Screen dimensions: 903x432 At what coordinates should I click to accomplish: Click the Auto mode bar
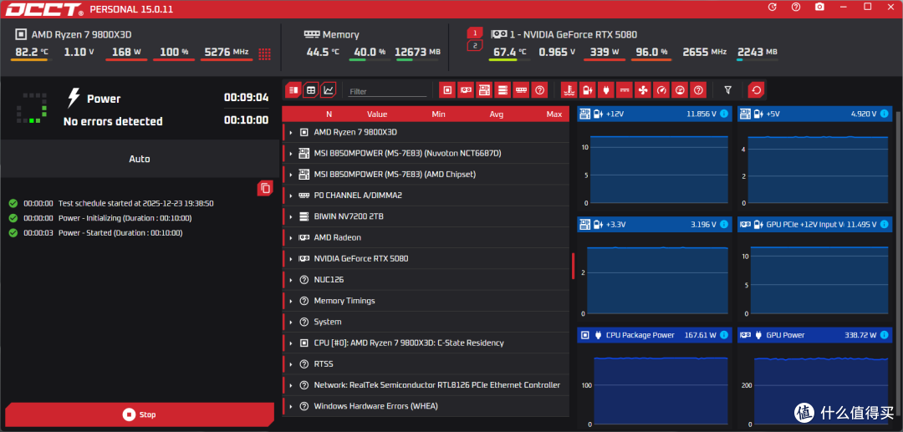click(140, 159)
